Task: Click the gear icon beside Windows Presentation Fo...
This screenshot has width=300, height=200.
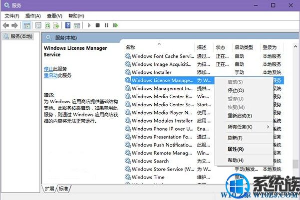Action: 128,137
